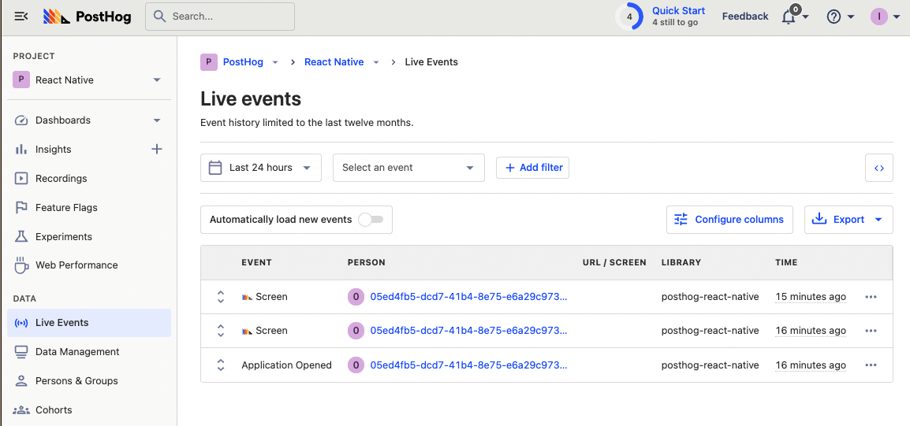Open the three-dot menu for Application Opened event
This screenshot has height=426, width=910.
point(871,365)
